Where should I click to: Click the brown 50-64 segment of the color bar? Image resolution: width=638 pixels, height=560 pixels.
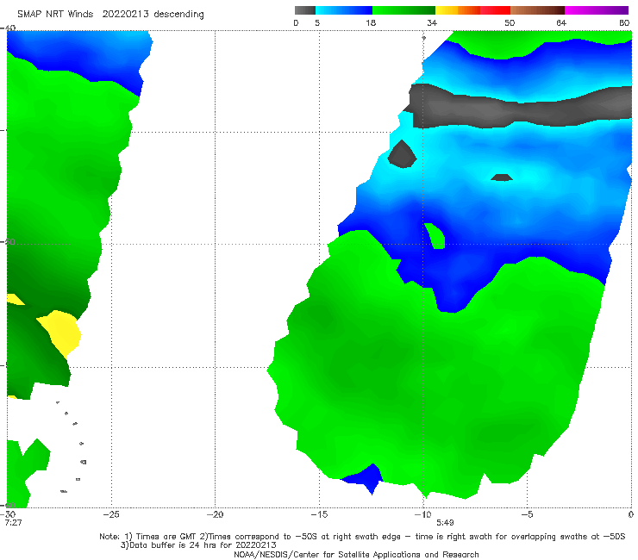pos(537,10)
